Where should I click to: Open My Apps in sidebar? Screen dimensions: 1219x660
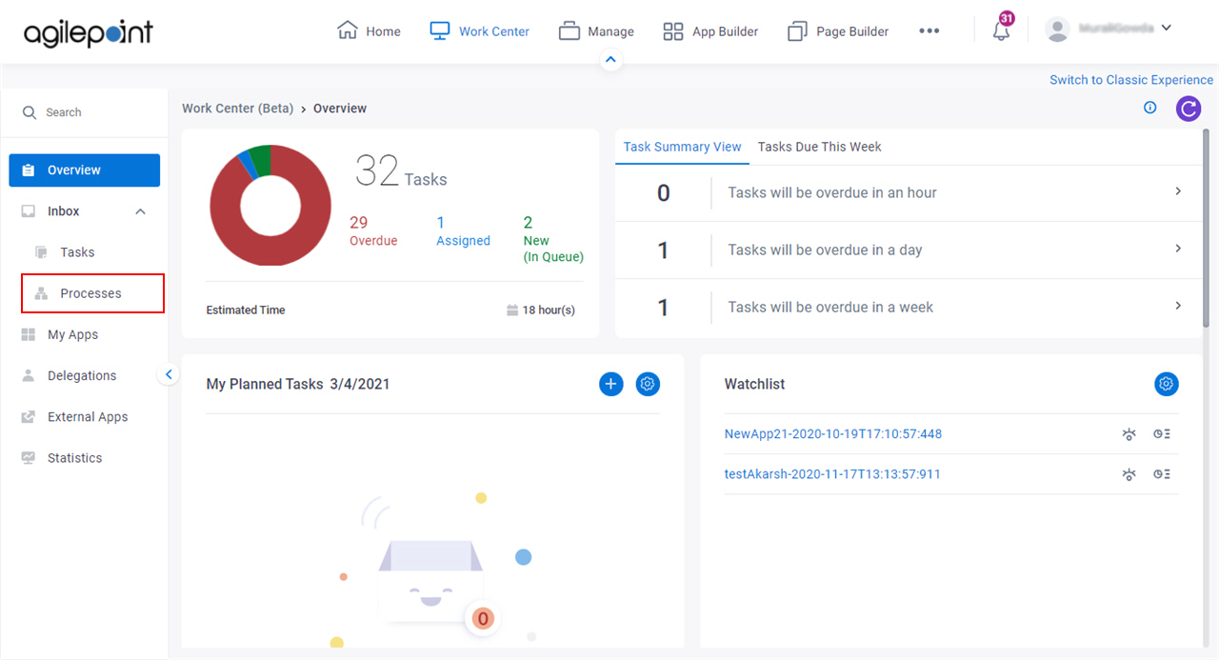pyautogui.click(x=72, y=334)
